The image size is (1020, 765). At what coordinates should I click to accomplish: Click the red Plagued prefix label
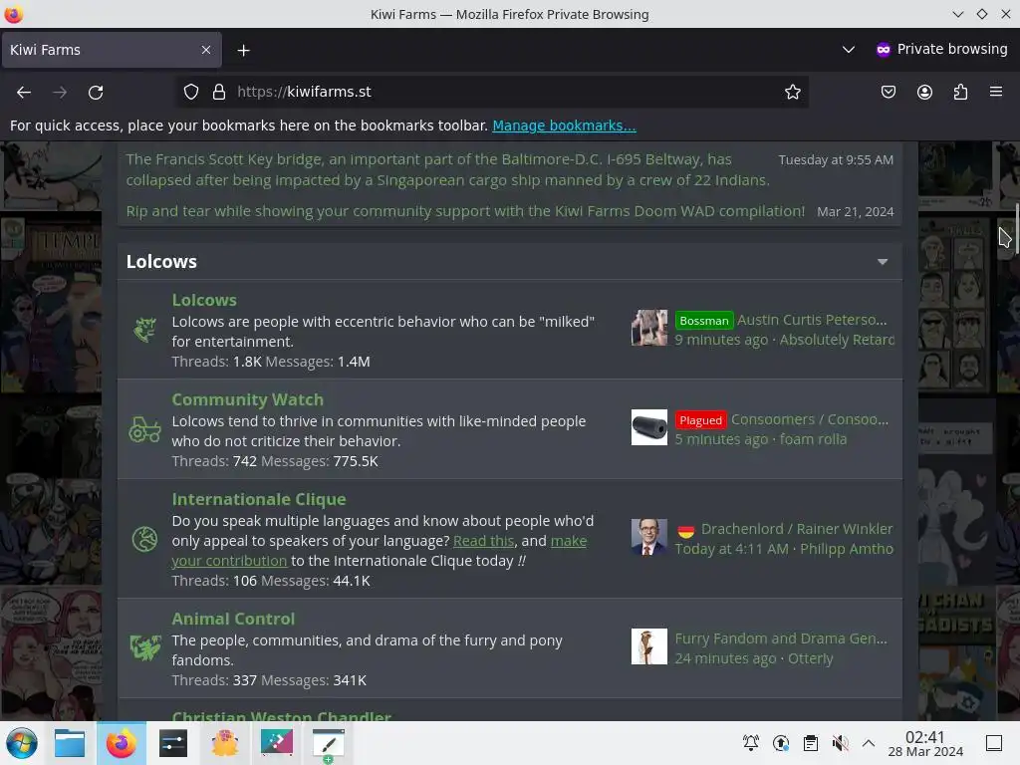coord(700,420)
